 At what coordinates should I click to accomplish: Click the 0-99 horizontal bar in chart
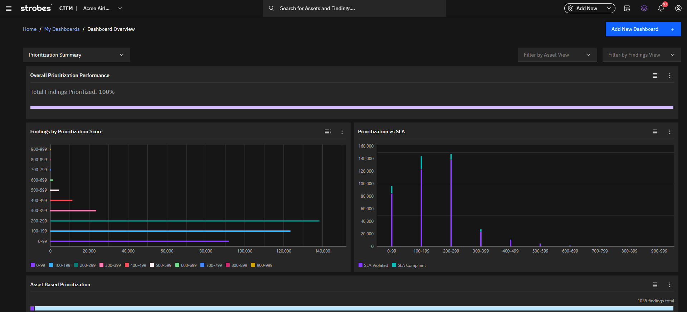(x=140, y=241)
